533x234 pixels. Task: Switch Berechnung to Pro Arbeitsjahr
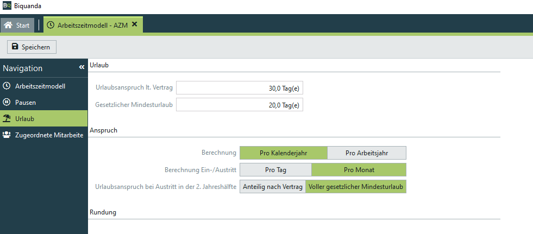coord(367,153)
